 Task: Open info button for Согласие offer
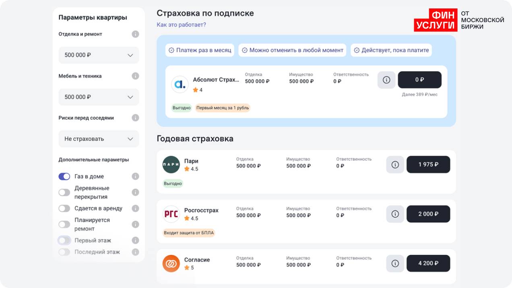pyautogui.click(x=395, y=263)
